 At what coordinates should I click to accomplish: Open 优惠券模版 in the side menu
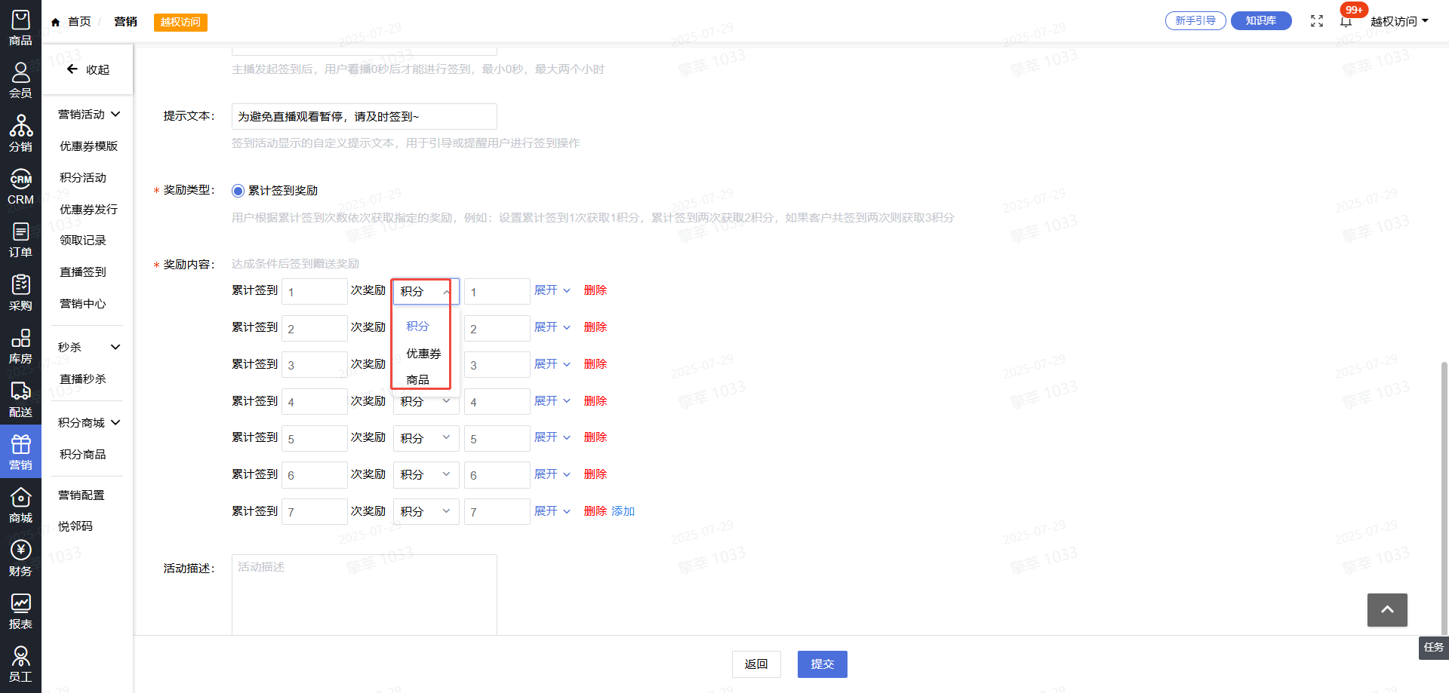coord(88,146)
